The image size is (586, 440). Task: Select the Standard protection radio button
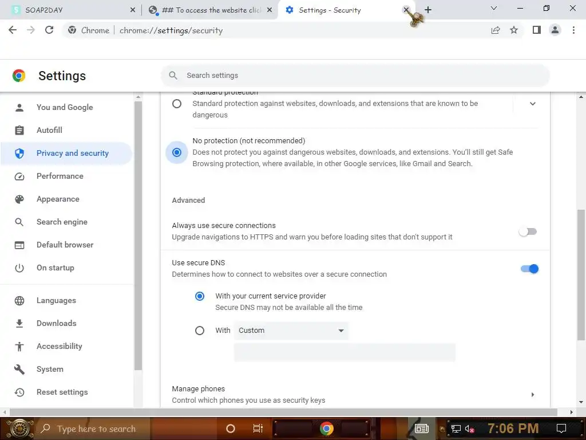177,104
